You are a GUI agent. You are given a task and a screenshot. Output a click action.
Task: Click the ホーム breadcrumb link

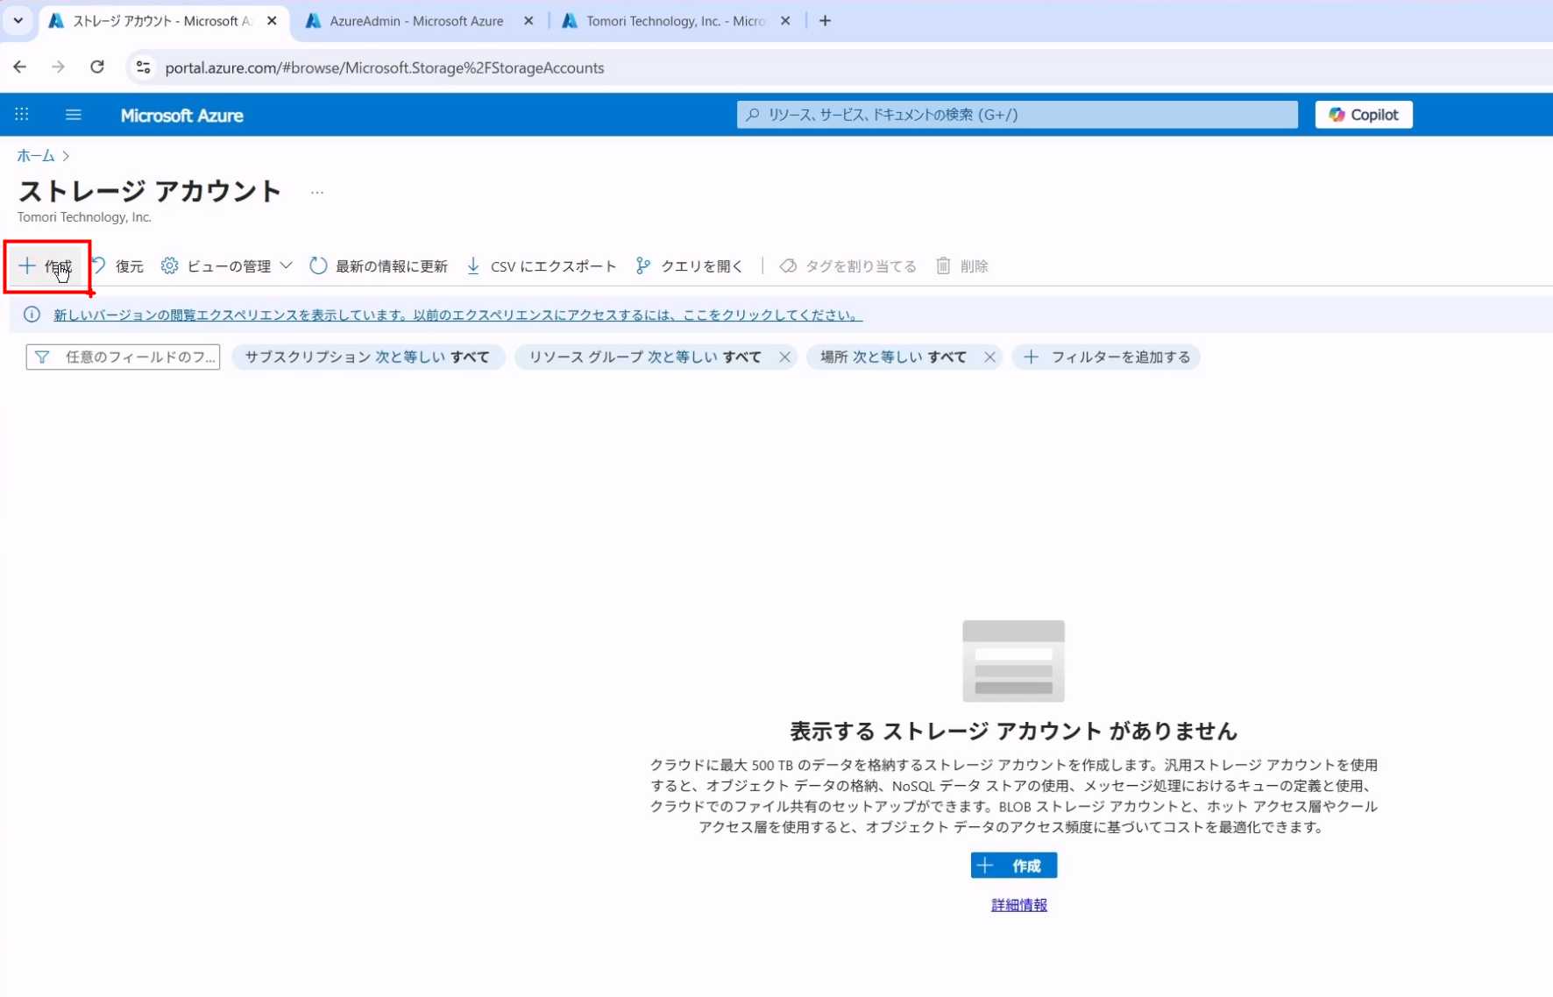pyautogui.click(x=36, y=156)
